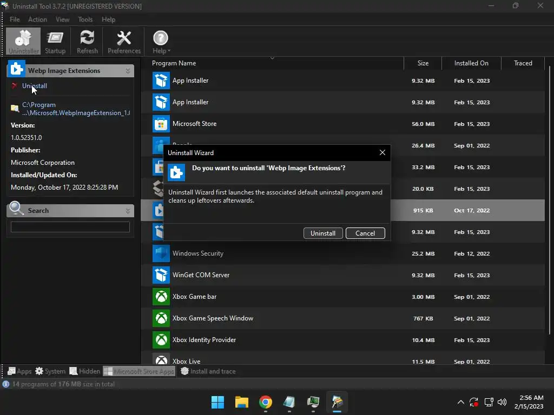Open the Windows Start menu
The image size is (554, 415).
pos(217,402)
